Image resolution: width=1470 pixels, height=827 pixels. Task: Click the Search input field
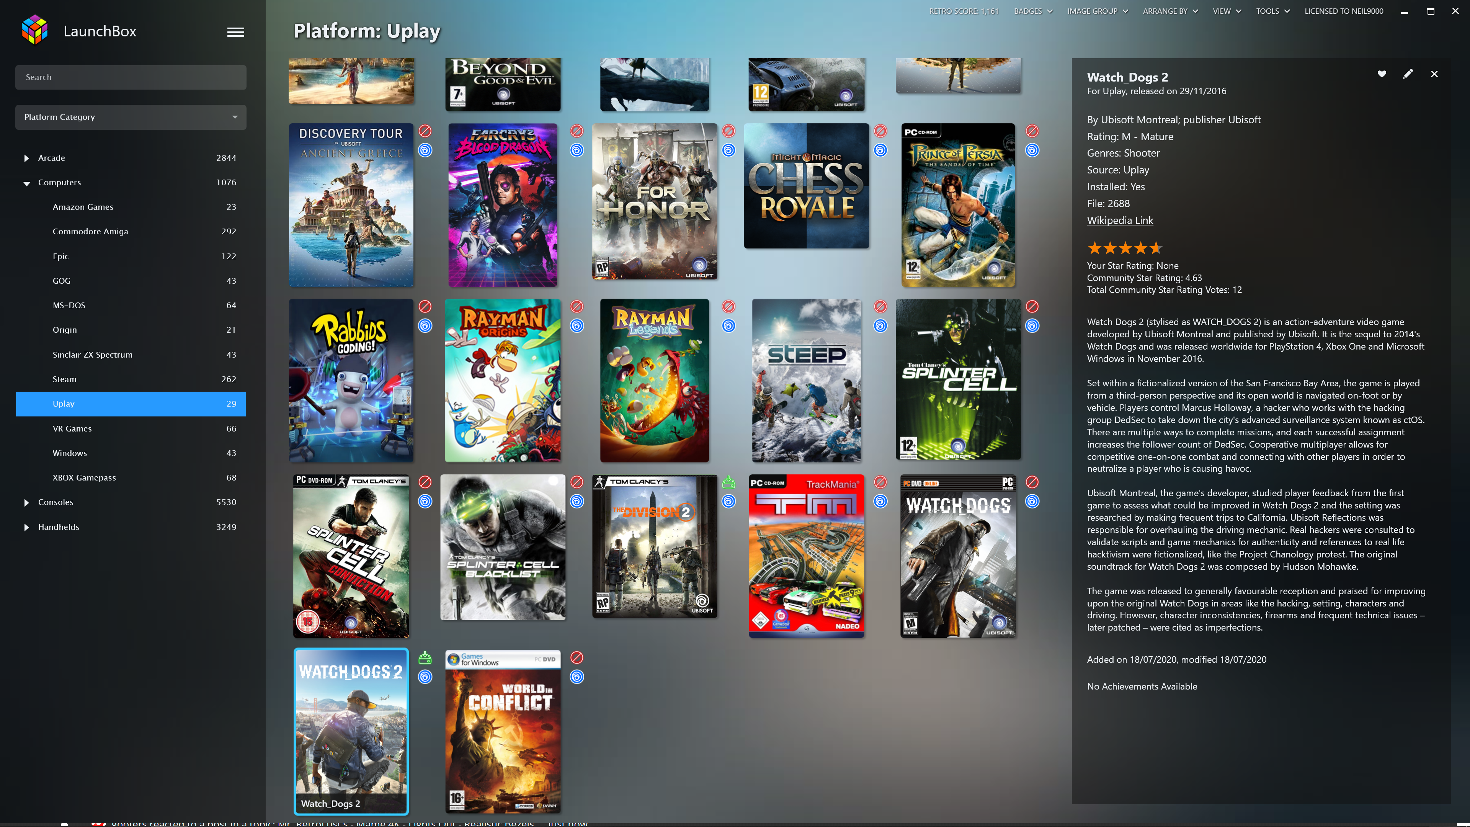(131, 77)
